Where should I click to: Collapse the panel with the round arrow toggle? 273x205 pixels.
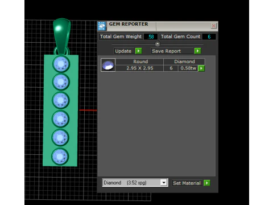(x=158, y=44)
